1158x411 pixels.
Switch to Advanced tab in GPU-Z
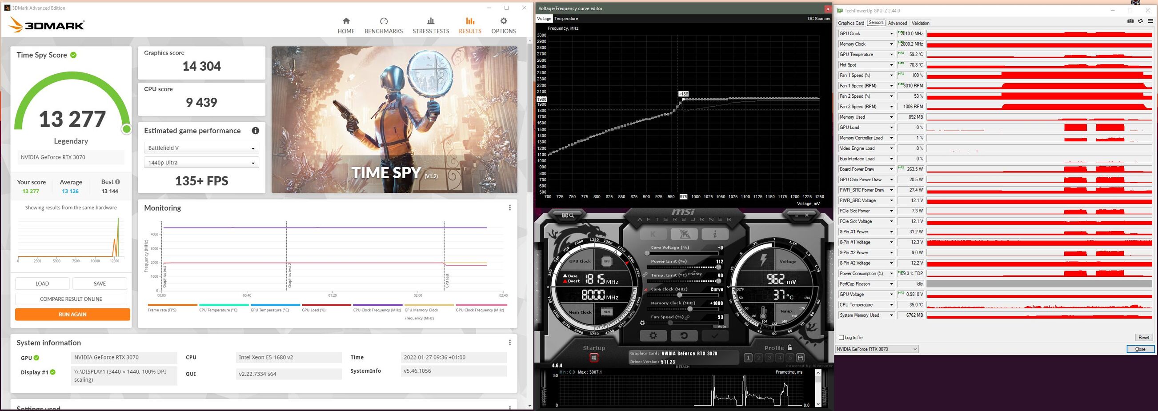[x=897, y=23]
